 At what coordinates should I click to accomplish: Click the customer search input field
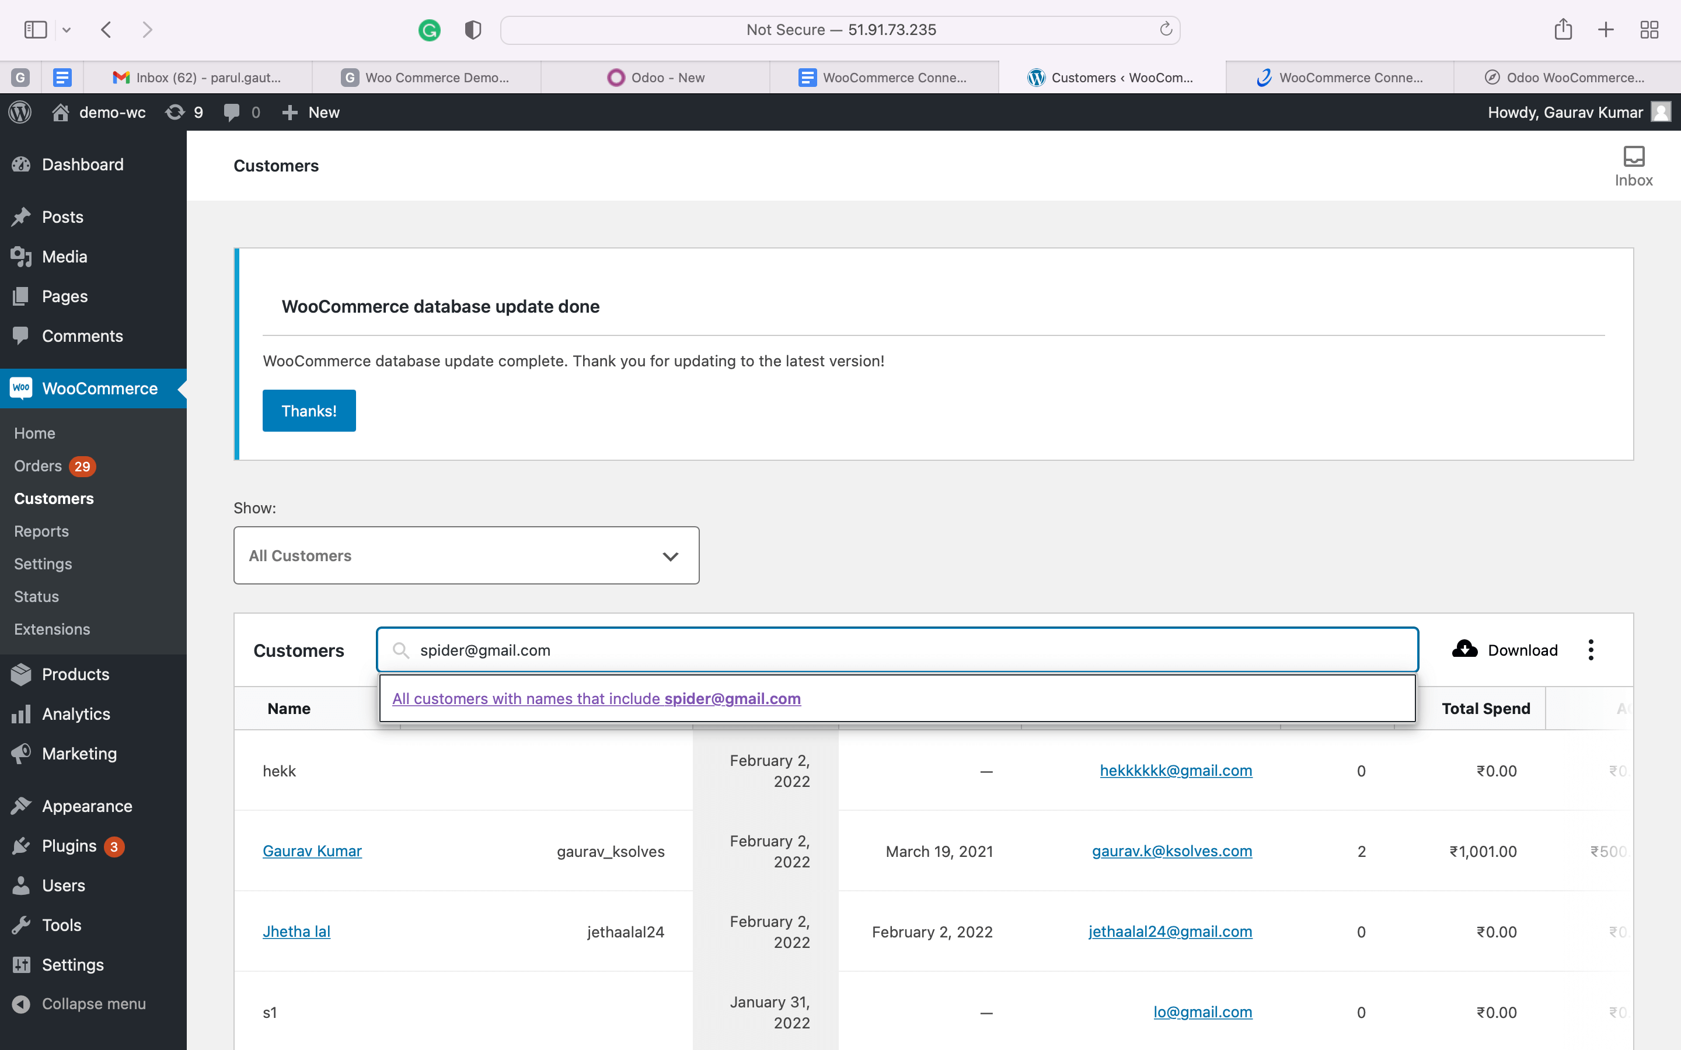click(896, 650)
